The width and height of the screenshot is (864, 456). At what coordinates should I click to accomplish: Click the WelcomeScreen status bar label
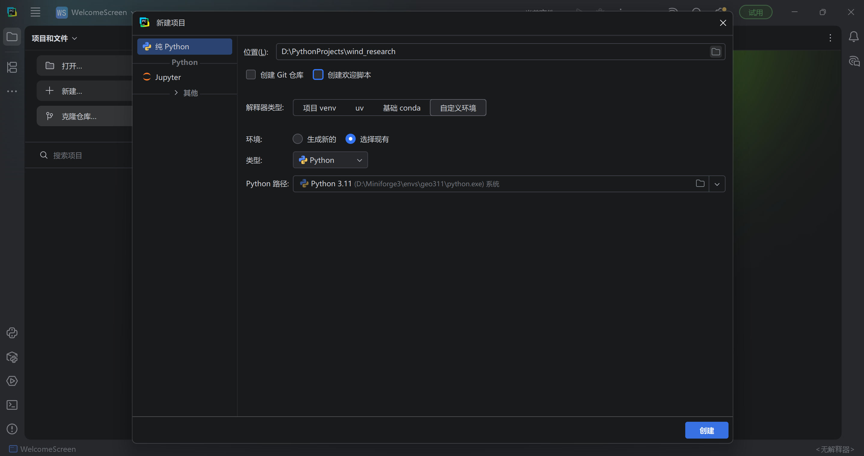(x=48, y=449)
